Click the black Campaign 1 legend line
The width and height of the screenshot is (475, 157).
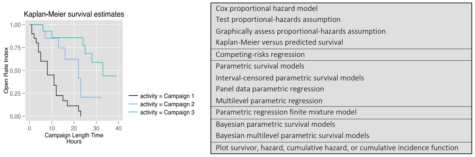pyautogui.click(x=133, y=96)
